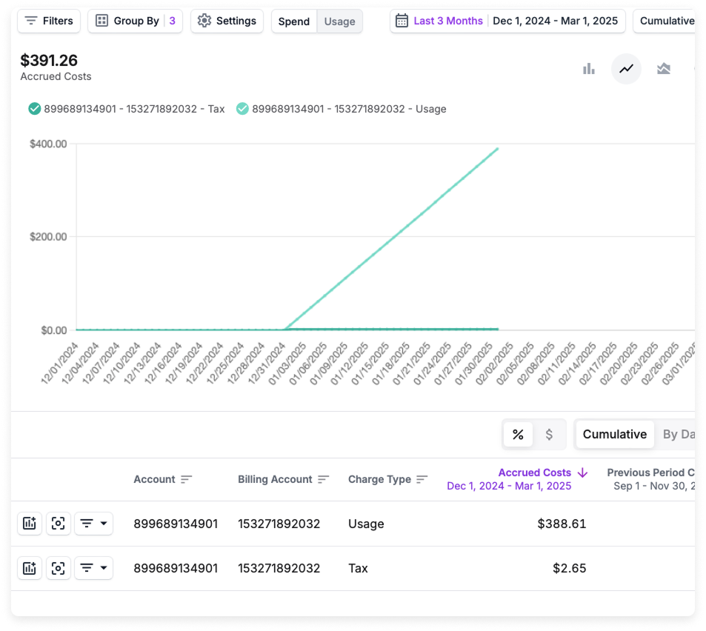Focus on the Tax row icon
The image size is (706, 631).
point(58,568)
